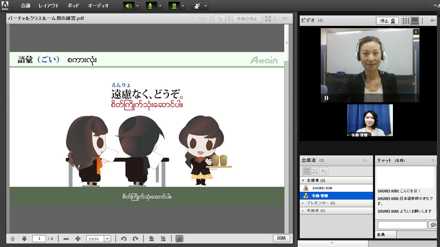Rotate the document clockwise
440x247 pixels.
(x=135, y=239)
